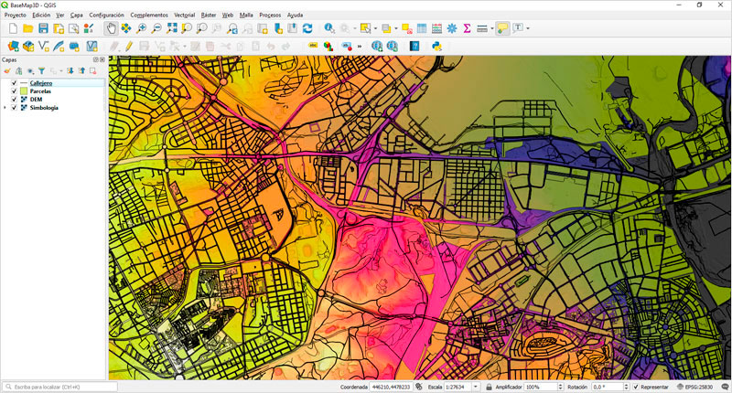Open the text annotation tool dropdown arrow
The image size is (732, 393).
528,29
